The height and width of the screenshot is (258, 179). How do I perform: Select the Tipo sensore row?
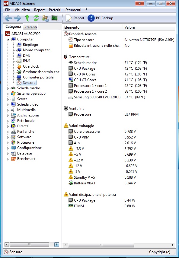click(x=119, y=40)
